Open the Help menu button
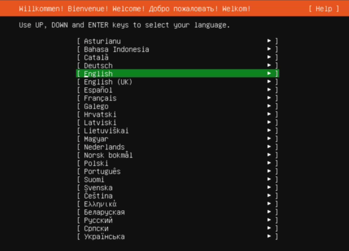Viewport: 349px width, 251px height. 324,9
